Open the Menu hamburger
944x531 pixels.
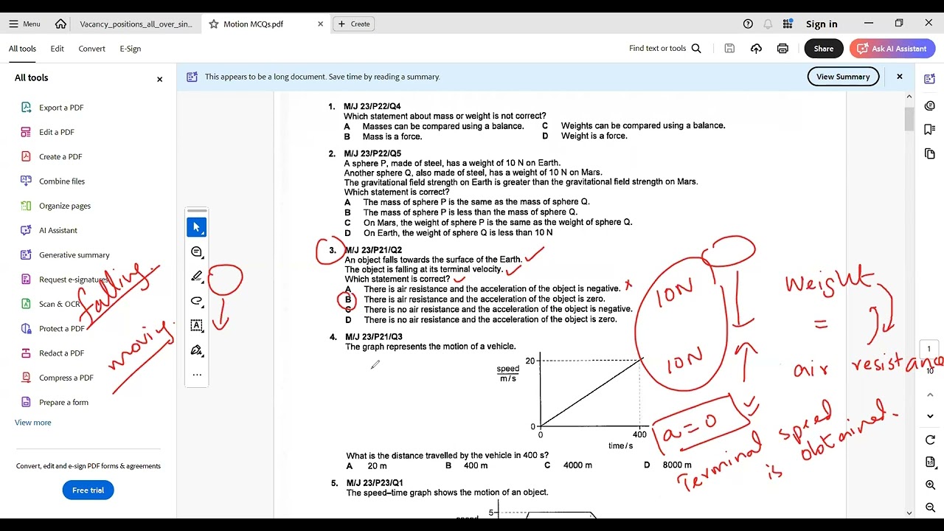click(x=24, y=24)
